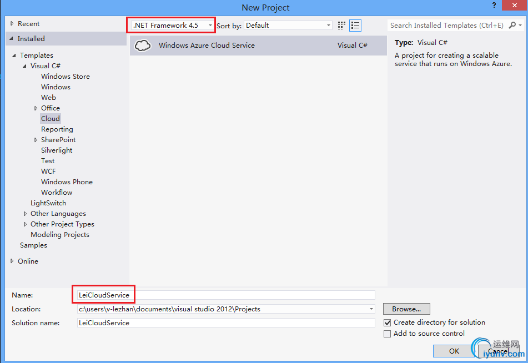Select Windows Azure Cloud Service template

(258, 46)
